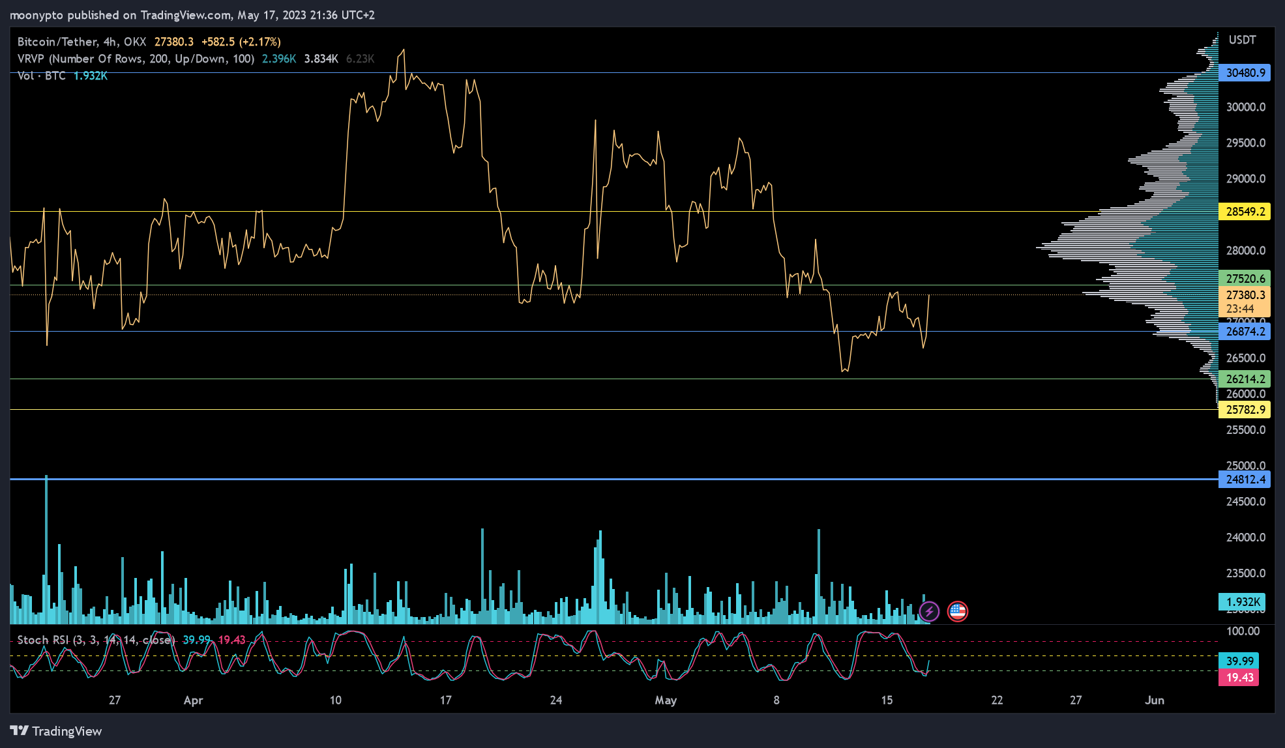
Task: Click the yellow 28549.2 horizontal line
Action: click(613, 212)
